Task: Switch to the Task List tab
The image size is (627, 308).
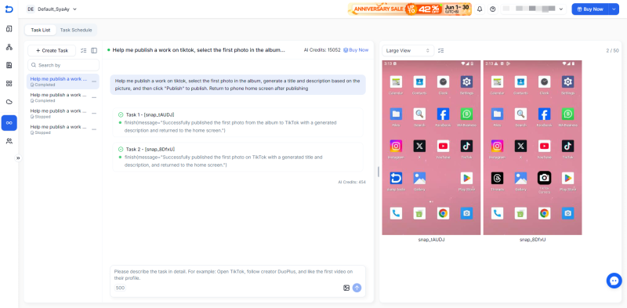Action: click(41, 30)
